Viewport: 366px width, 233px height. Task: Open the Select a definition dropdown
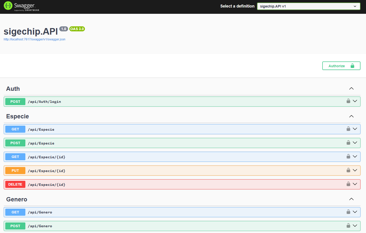pos(308,6)
